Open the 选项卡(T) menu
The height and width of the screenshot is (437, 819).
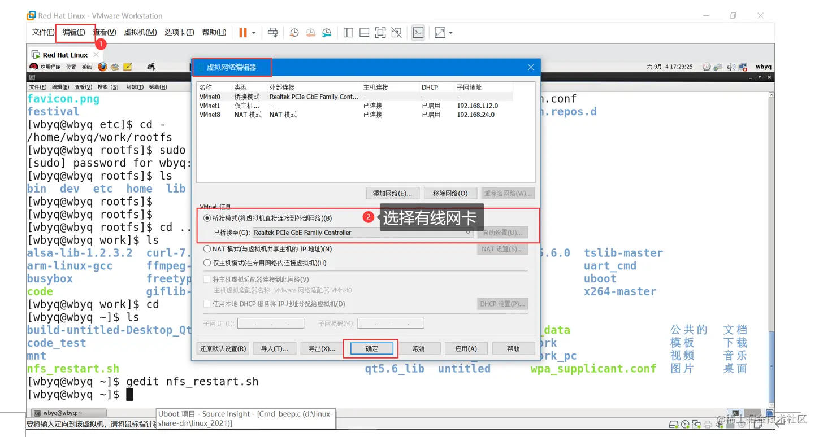point(179,33)
